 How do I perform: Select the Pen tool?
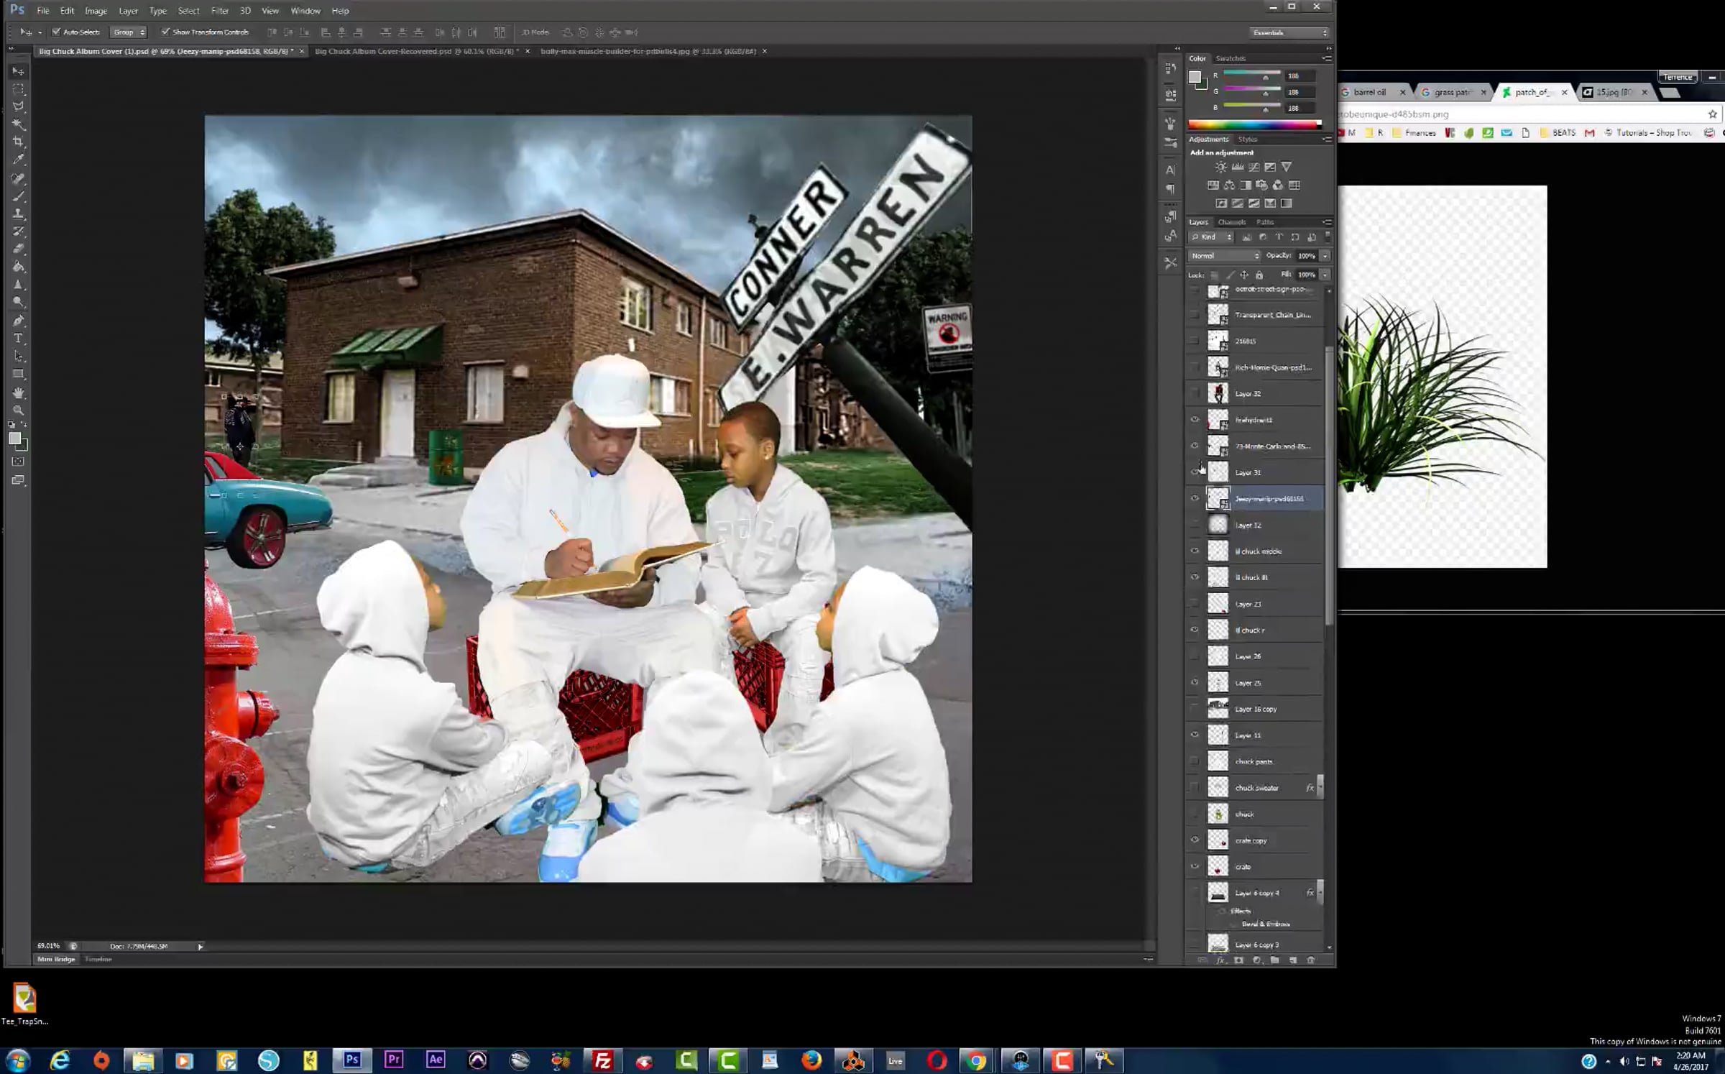(x=19, y=321)
